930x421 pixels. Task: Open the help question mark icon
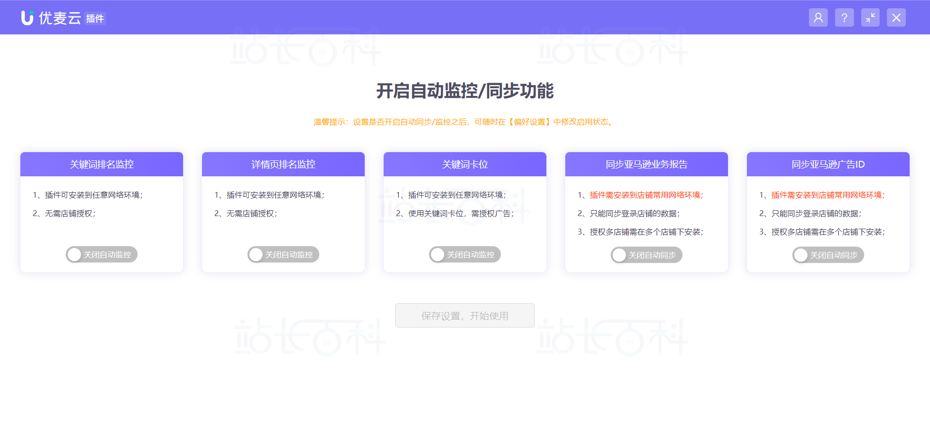[x=844, y=18]
